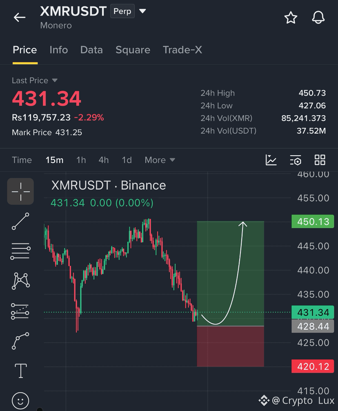Open chart indicators line-graph icon
This screenshot has width=338, height=411.
271,160
